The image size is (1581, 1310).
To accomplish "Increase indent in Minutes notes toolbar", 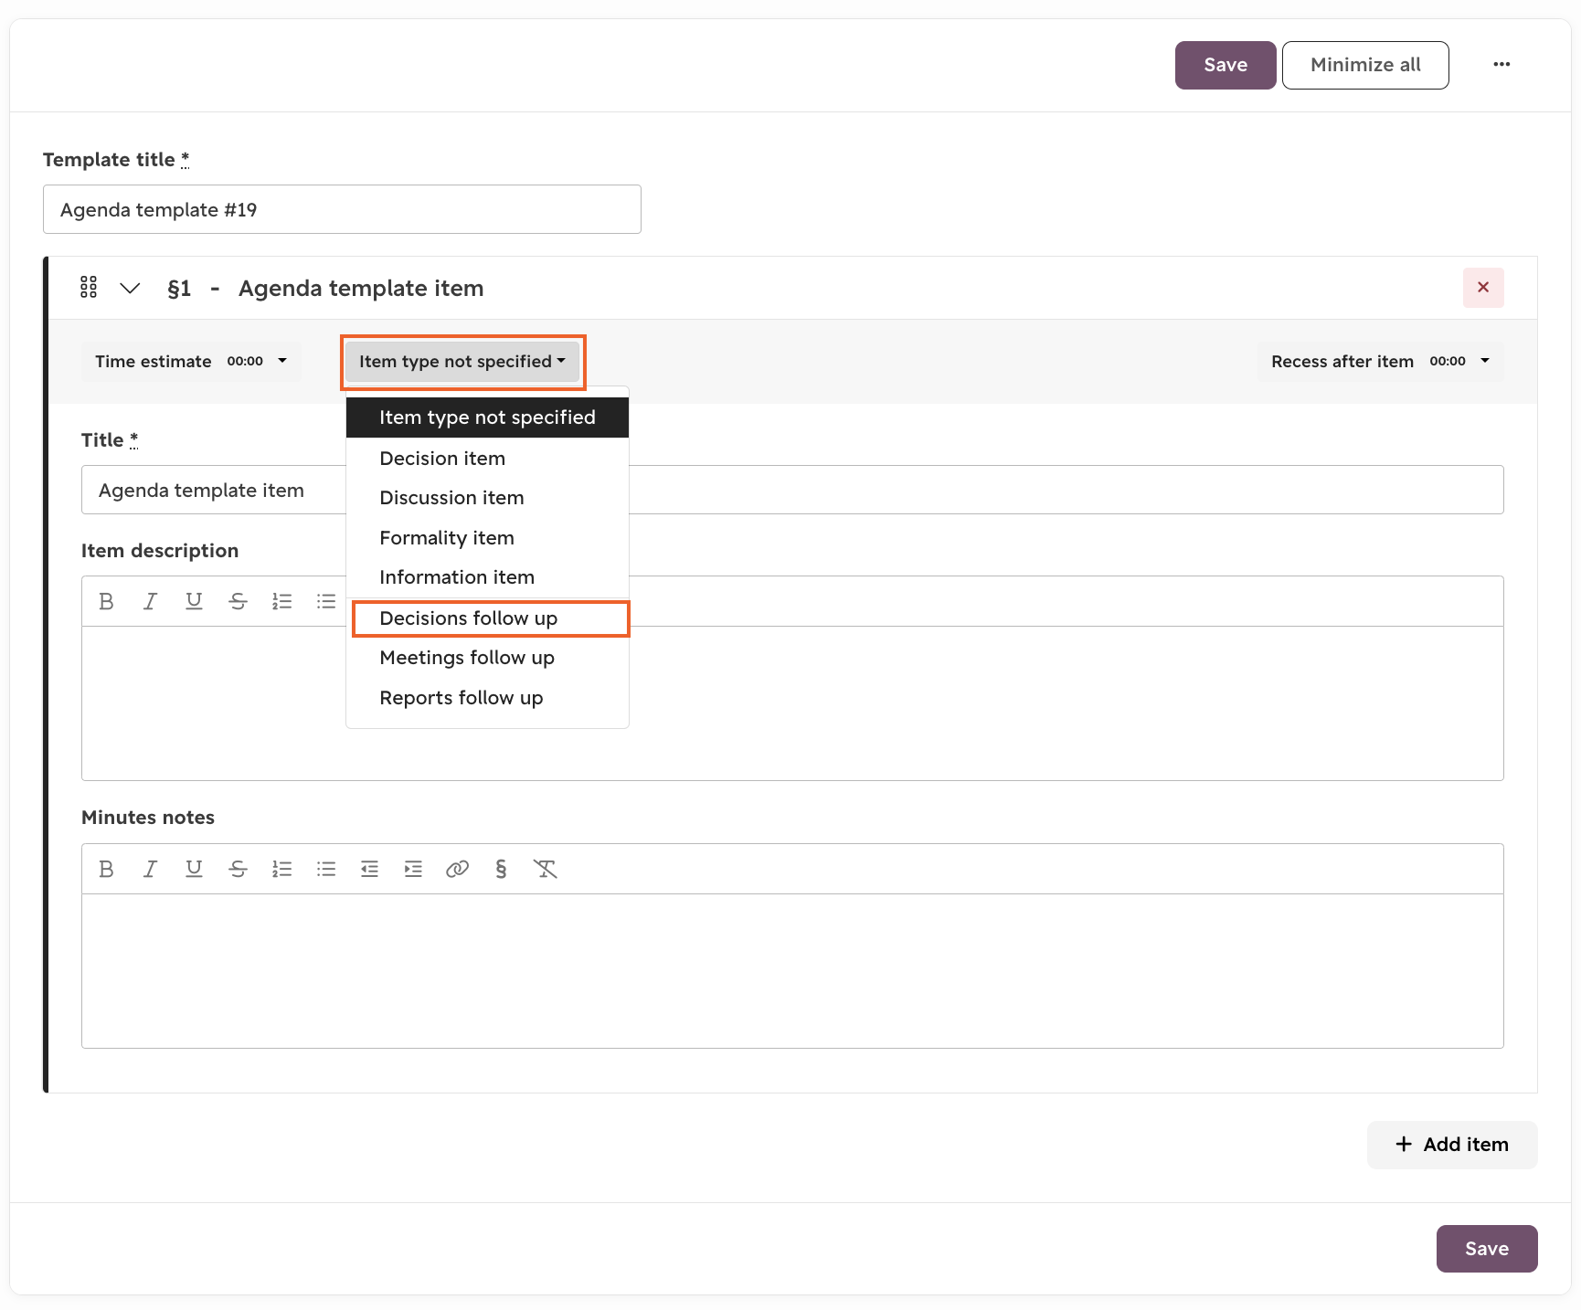I will pyautogui.click(x=413, y=869).
